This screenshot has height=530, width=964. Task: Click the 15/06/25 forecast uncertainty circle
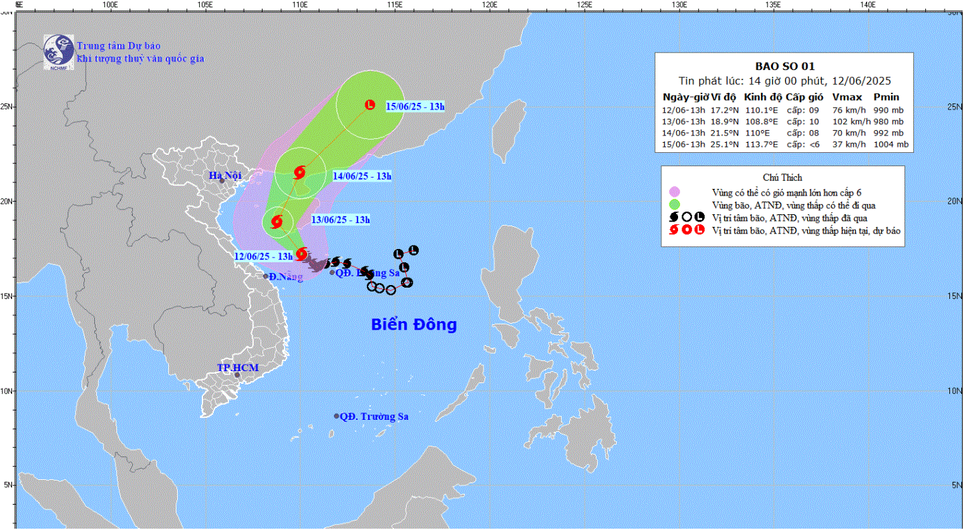tap(370, 105)
